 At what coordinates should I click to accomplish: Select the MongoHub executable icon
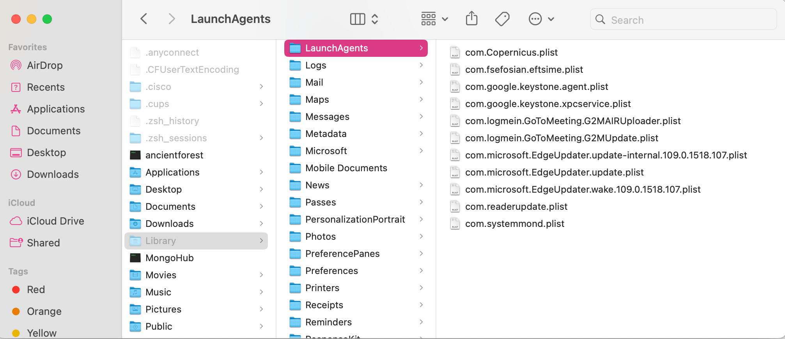[135, 258]
